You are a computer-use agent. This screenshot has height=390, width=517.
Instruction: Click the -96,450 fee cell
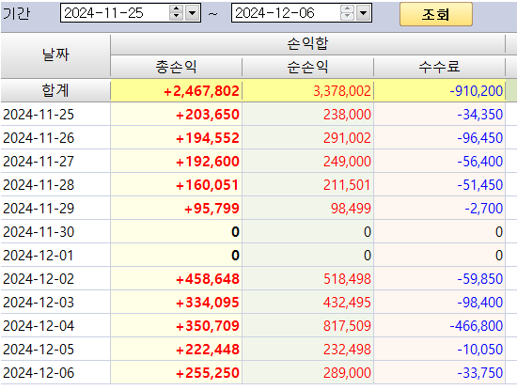[439, 138]
